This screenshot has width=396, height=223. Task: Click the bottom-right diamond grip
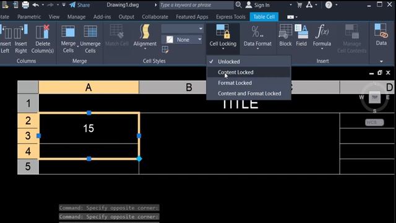click(x=139, y=159)
